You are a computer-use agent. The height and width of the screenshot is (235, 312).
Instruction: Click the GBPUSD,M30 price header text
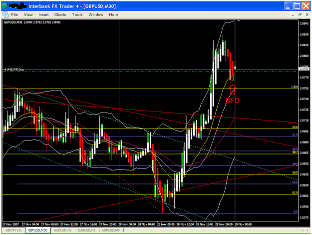point(32,22)
